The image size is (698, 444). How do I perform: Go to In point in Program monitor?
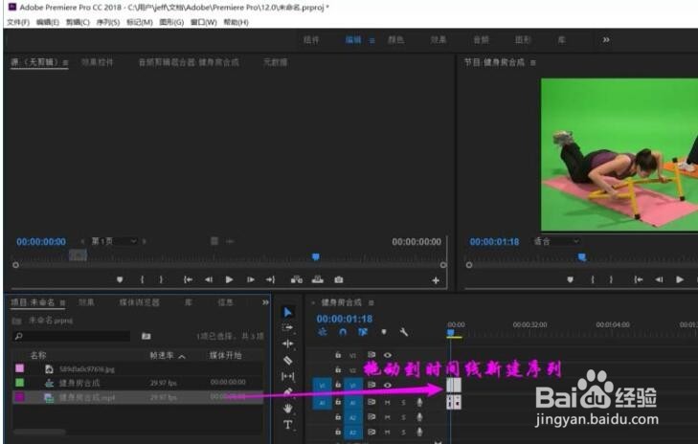click(x=639, y=279)
